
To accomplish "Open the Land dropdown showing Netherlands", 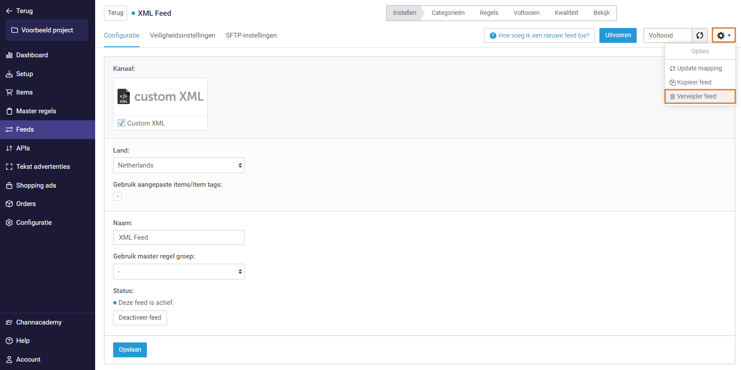I will pos(179,165).
